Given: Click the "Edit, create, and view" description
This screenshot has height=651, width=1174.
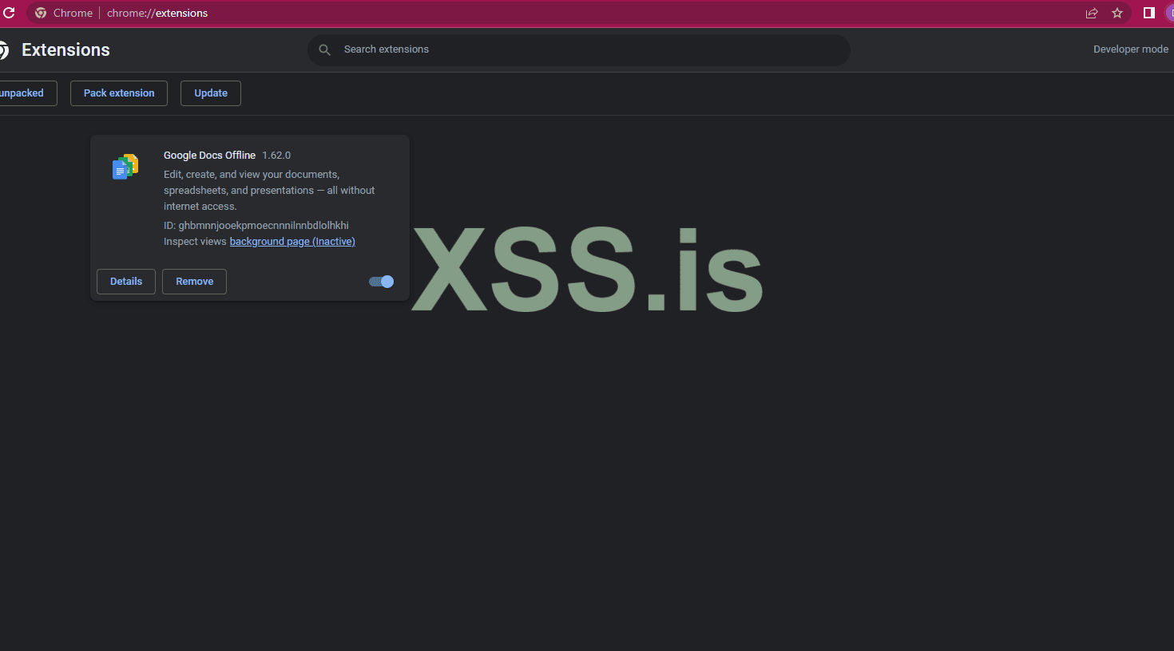Looking at the screenshot, I should (x=269, y=191).
